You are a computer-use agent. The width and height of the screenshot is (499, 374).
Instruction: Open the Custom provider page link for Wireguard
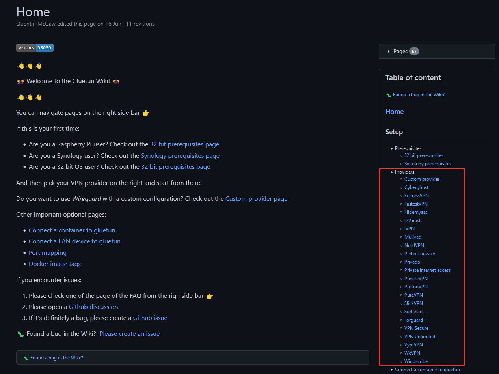point(257,199)
